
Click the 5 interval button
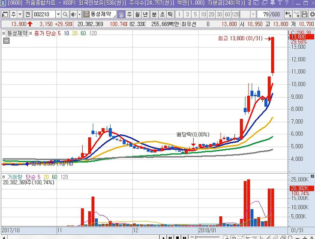(195, 15)
